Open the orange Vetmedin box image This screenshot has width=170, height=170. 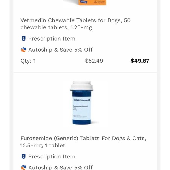tap(92, 3)
